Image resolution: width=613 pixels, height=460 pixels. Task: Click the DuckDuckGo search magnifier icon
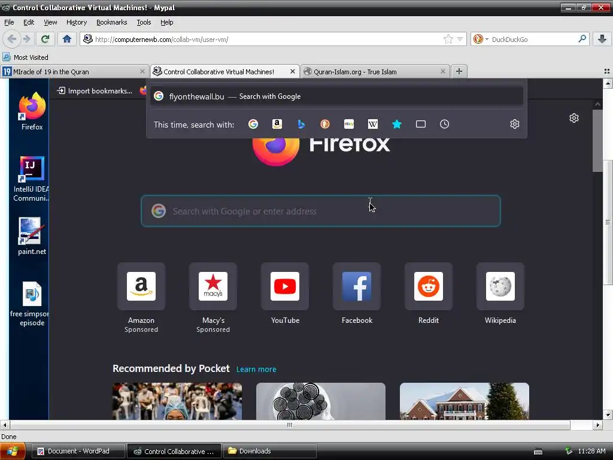[x=582, y=39]
